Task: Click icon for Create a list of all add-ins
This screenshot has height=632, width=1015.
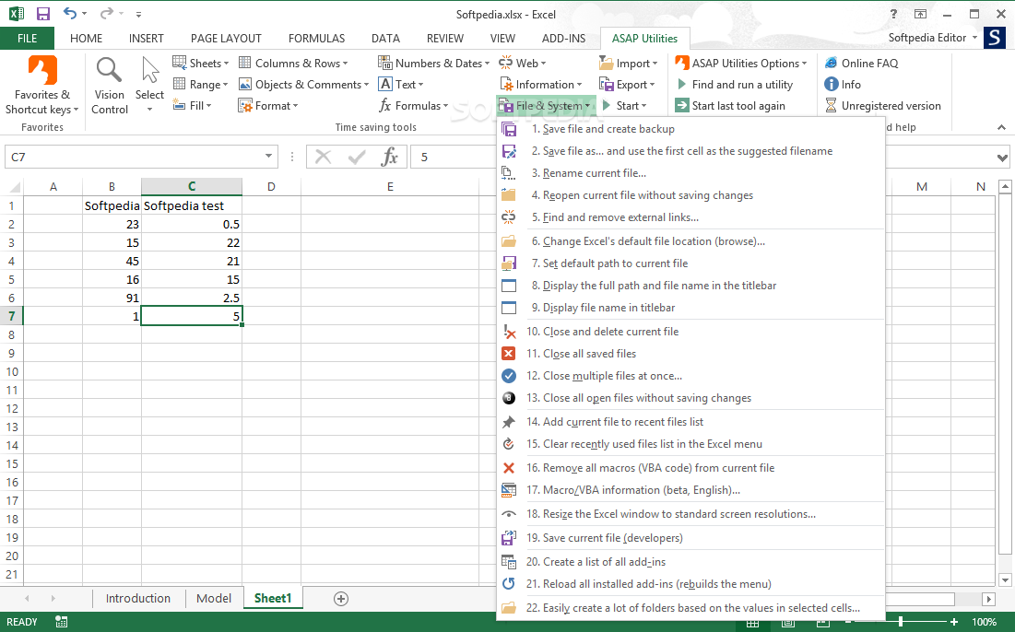Action: 509,561
